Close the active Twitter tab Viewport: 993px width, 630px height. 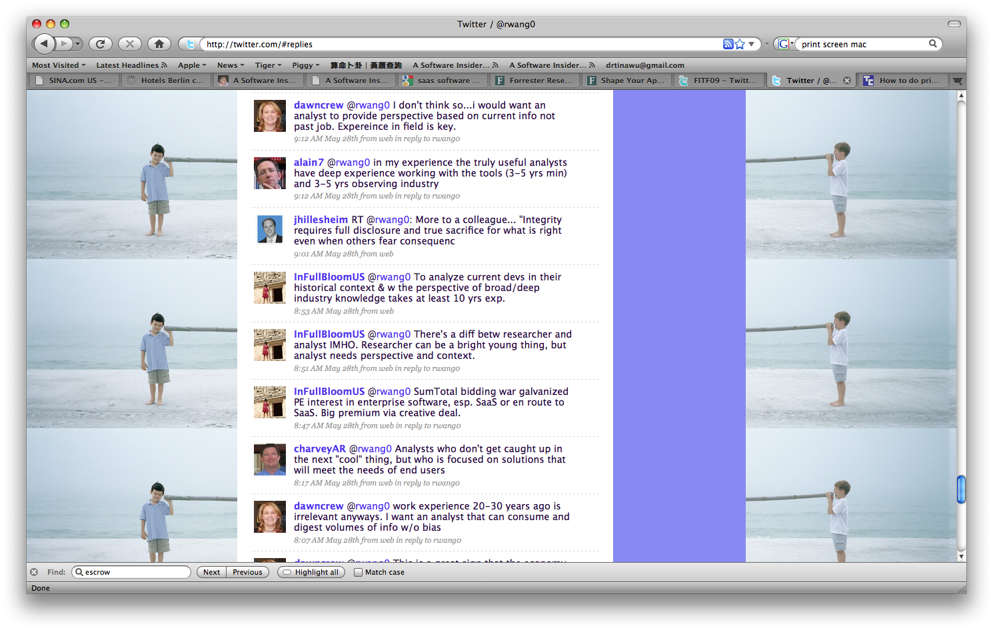[x=847, y=81]
